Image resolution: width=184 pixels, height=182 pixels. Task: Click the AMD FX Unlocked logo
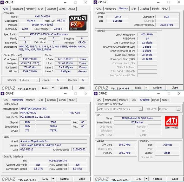tap(78, 23)
